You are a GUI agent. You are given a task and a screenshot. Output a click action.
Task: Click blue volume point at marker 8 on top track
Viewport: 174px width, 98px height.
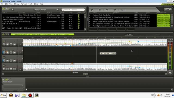139,42
